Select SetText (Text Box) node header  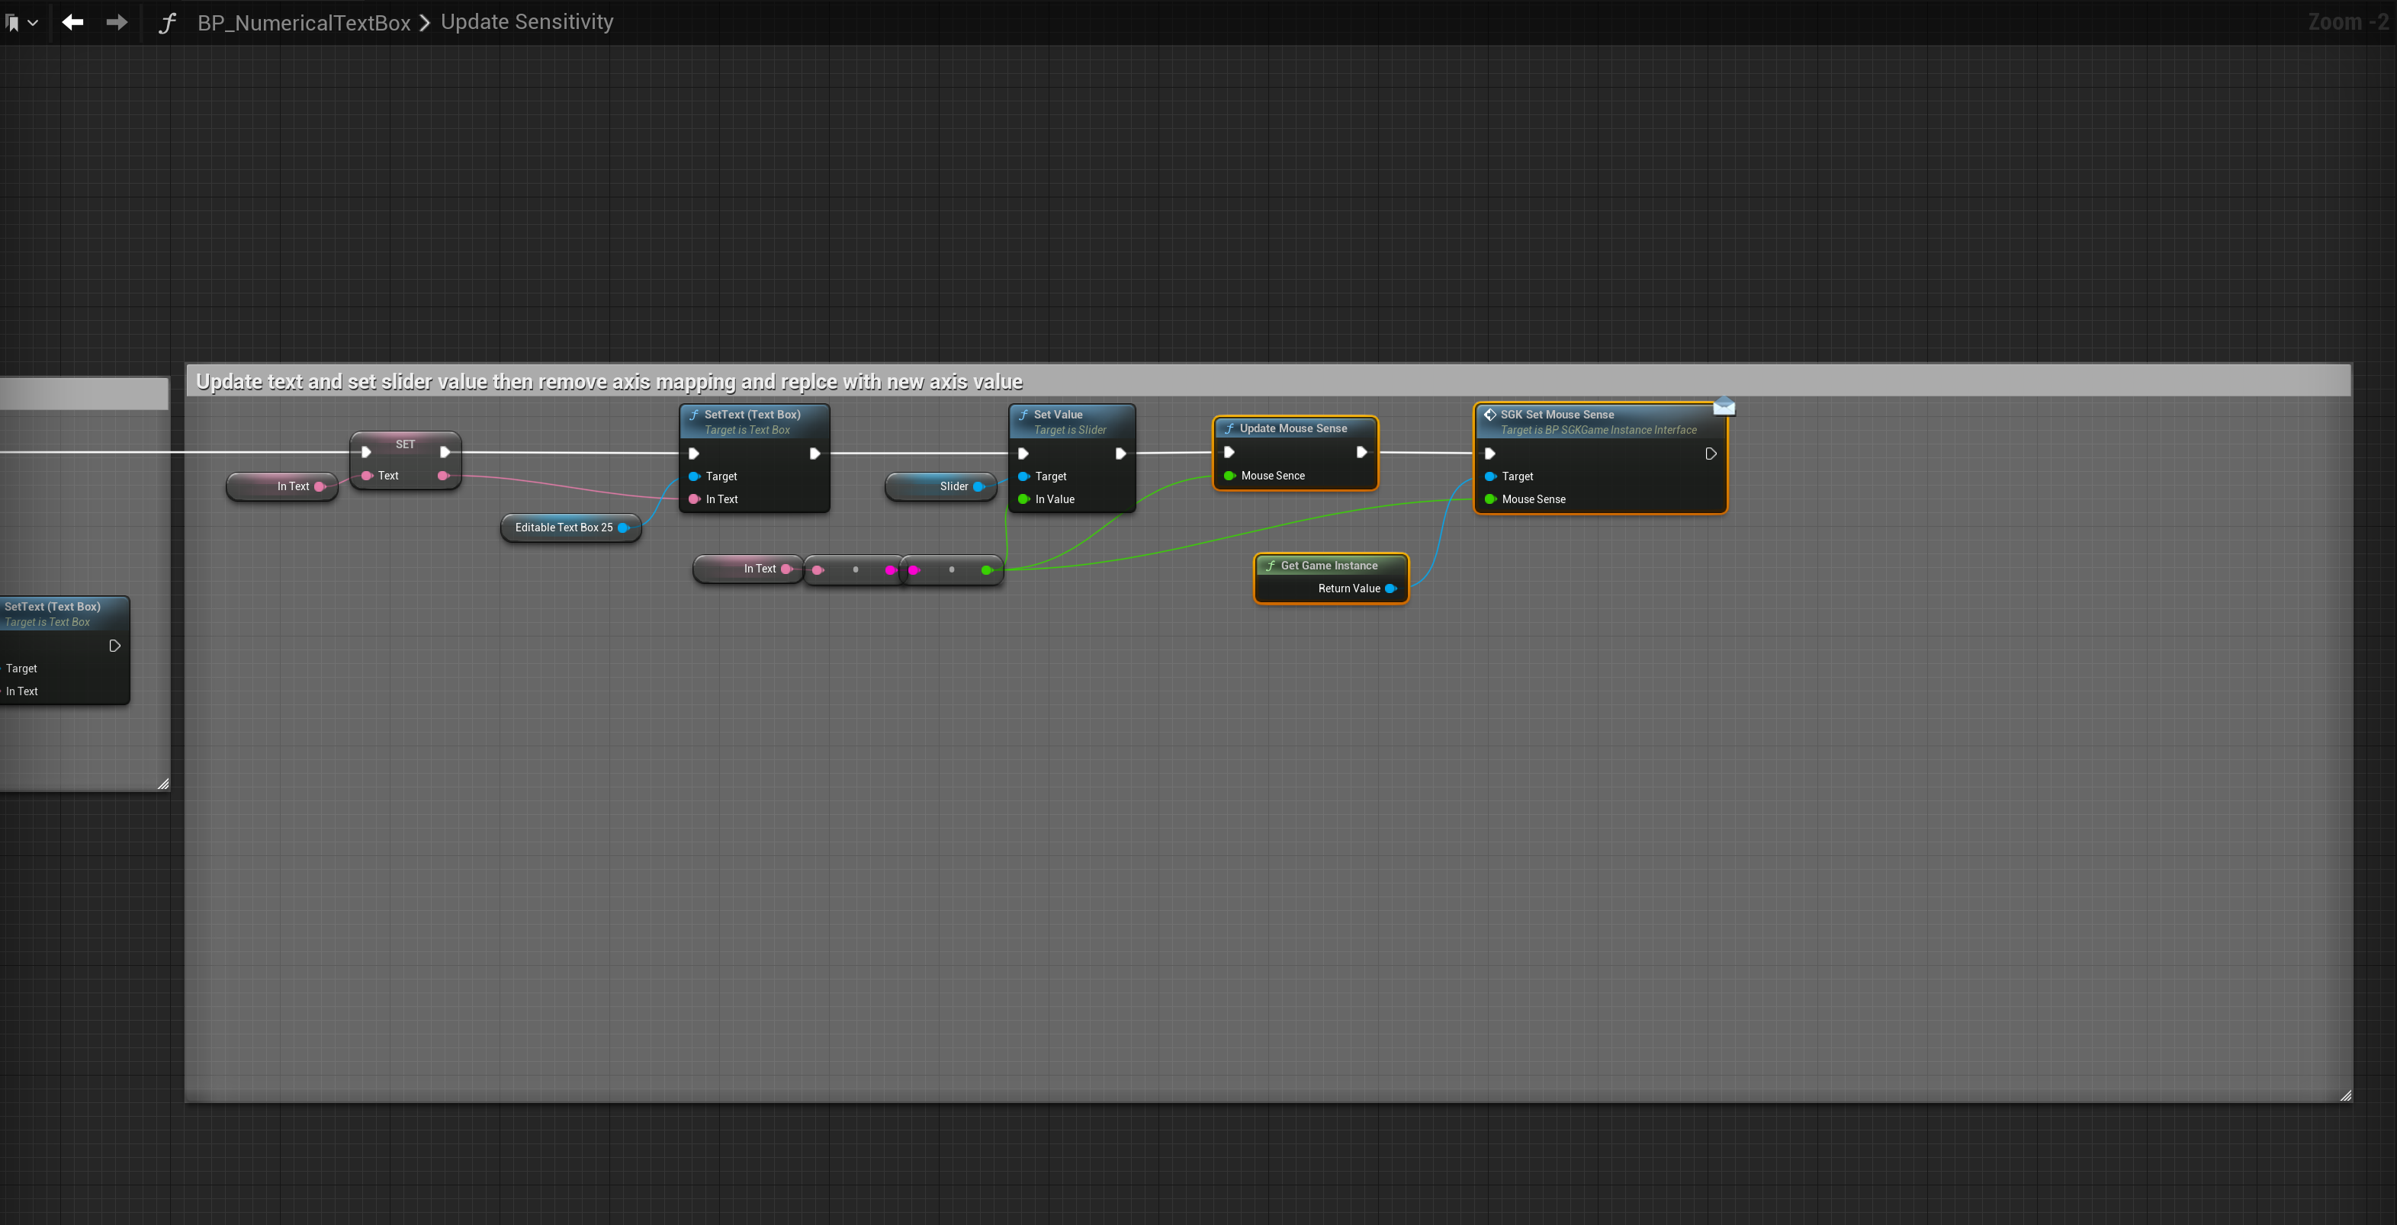[x=752, y=415]
